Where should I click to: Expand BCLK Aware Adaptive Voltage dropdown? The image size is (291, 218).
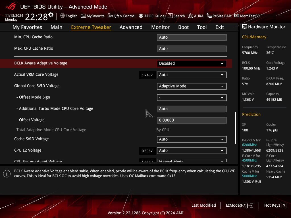(x=192, y=63)
